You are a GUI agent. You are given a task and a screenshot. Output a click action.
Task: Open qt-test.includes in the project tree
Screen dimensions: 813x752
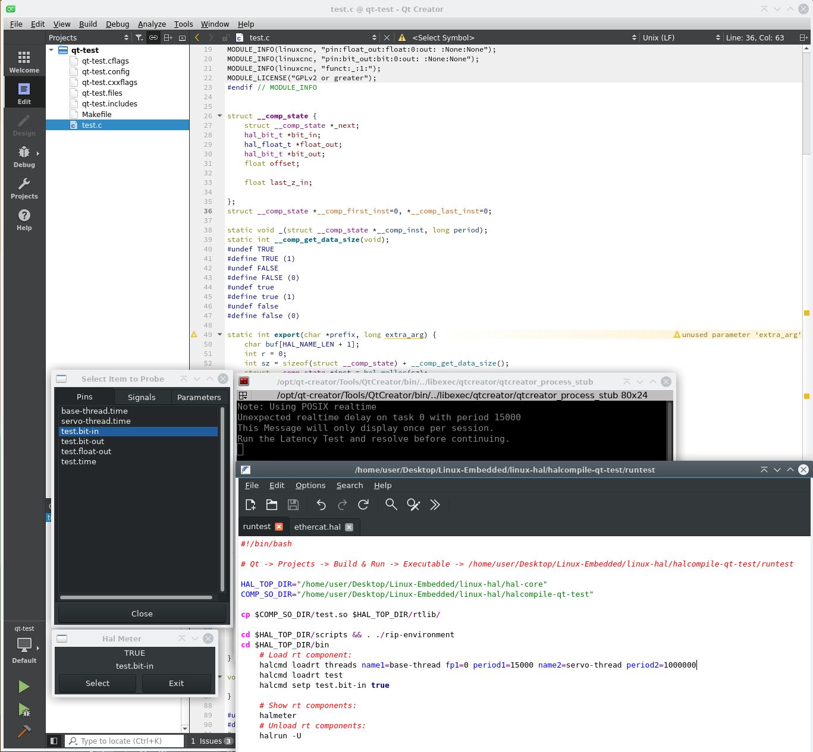(109, 104)
